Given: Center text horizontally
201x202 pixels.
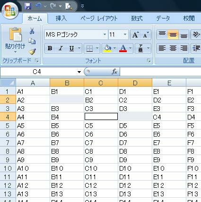Looking at the screenshot, I should point(173,48).
